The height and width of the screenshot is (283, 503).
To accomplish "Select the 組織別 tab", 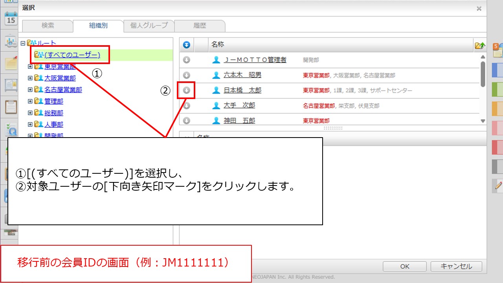I will point(98,26).
